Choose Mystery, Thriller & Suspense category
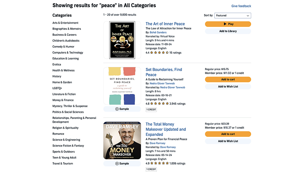The height and width of the screenshot is (172, 305). pos(70,106)
